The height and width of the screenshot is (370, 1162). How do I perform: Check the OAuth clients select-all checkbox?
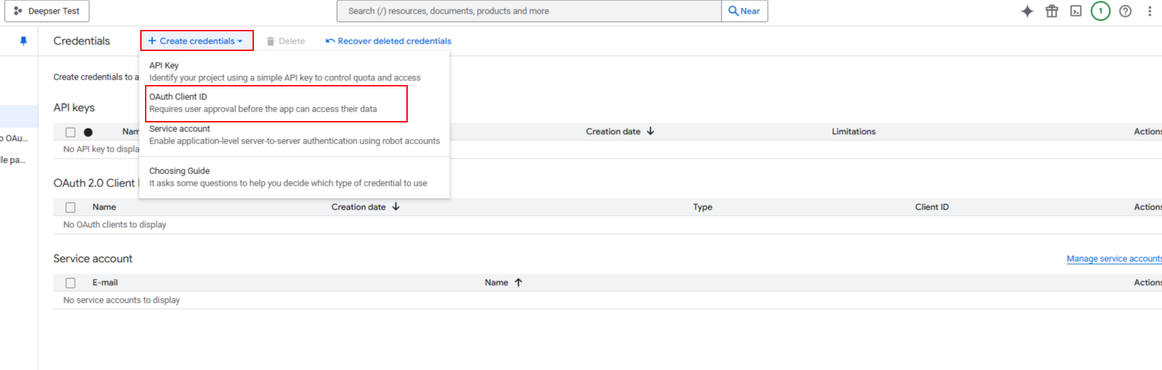[x=70, y=207]
